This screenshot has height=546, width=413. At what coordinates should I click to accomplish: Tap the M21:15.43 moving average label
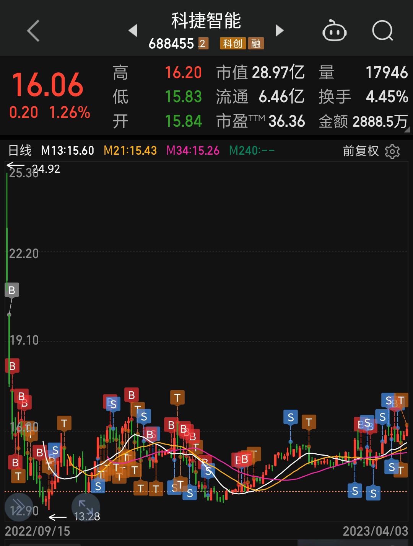(x=130, y=150)
